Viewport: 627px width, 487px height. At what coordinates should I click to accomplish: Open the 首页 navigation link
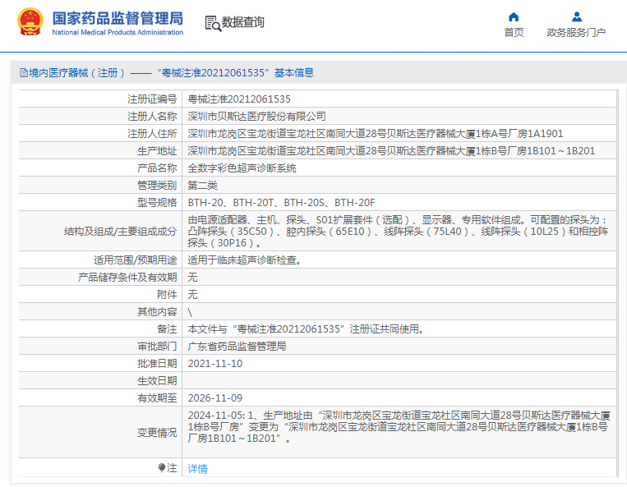coord(514,33)
